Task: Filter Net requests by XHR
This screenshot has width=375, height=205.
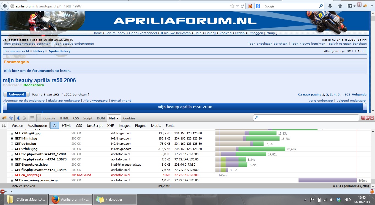Action: pos(111,126)
